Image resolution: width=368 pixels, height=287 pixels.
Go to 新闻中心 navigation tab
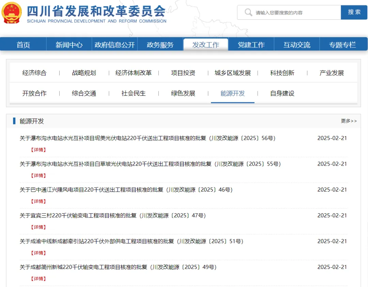69,45
